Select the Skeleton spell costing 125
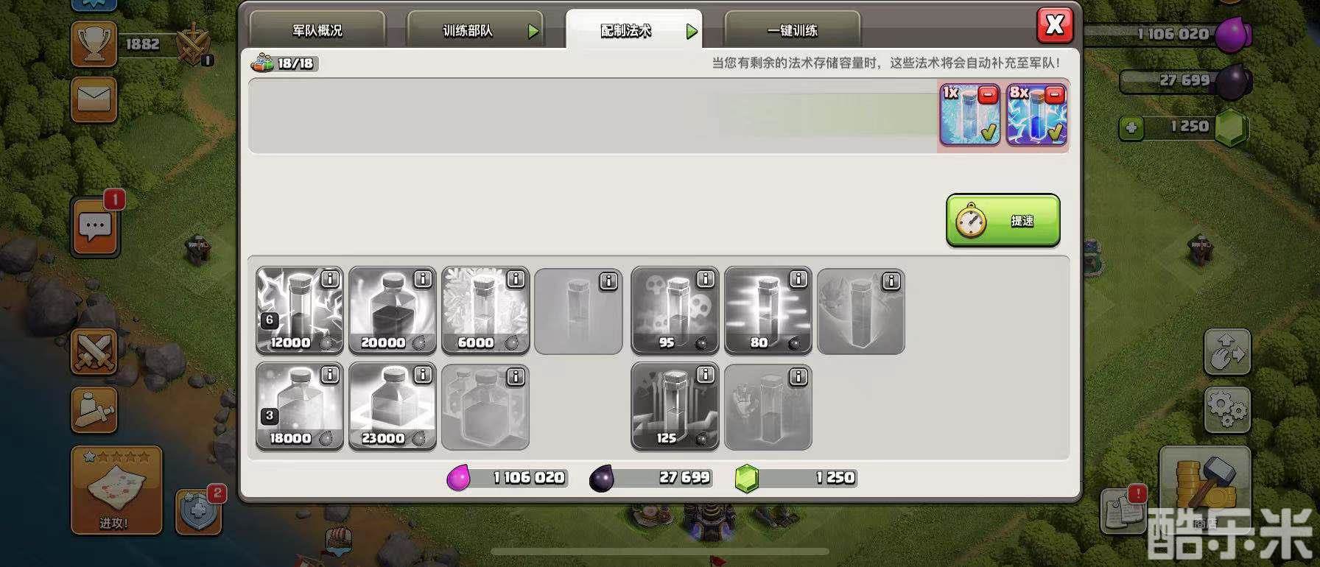1320x567 pixels. (675, 406)
